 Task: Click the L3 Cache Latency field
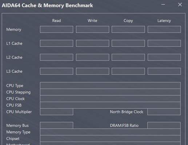click(164, 71)
